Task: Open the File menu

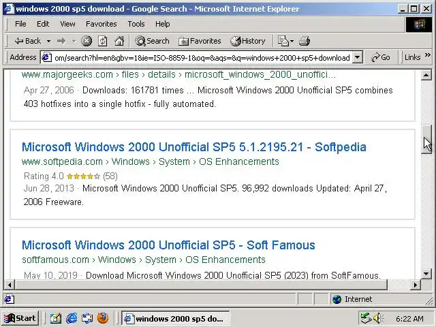Action: [x=20, y=24]
